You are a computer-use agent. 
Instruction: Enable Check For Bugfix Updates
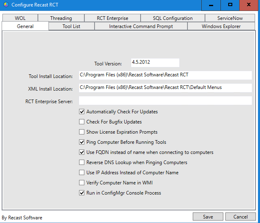82,122
